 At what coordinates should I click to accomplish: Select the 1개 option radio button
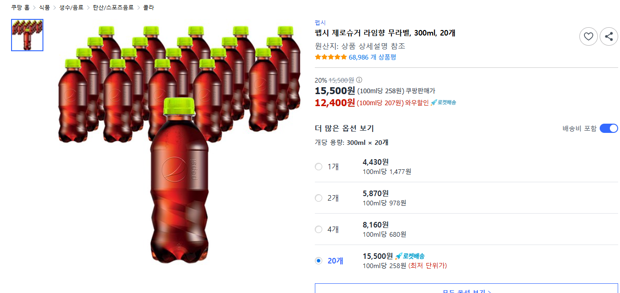(x=319, y=167)
